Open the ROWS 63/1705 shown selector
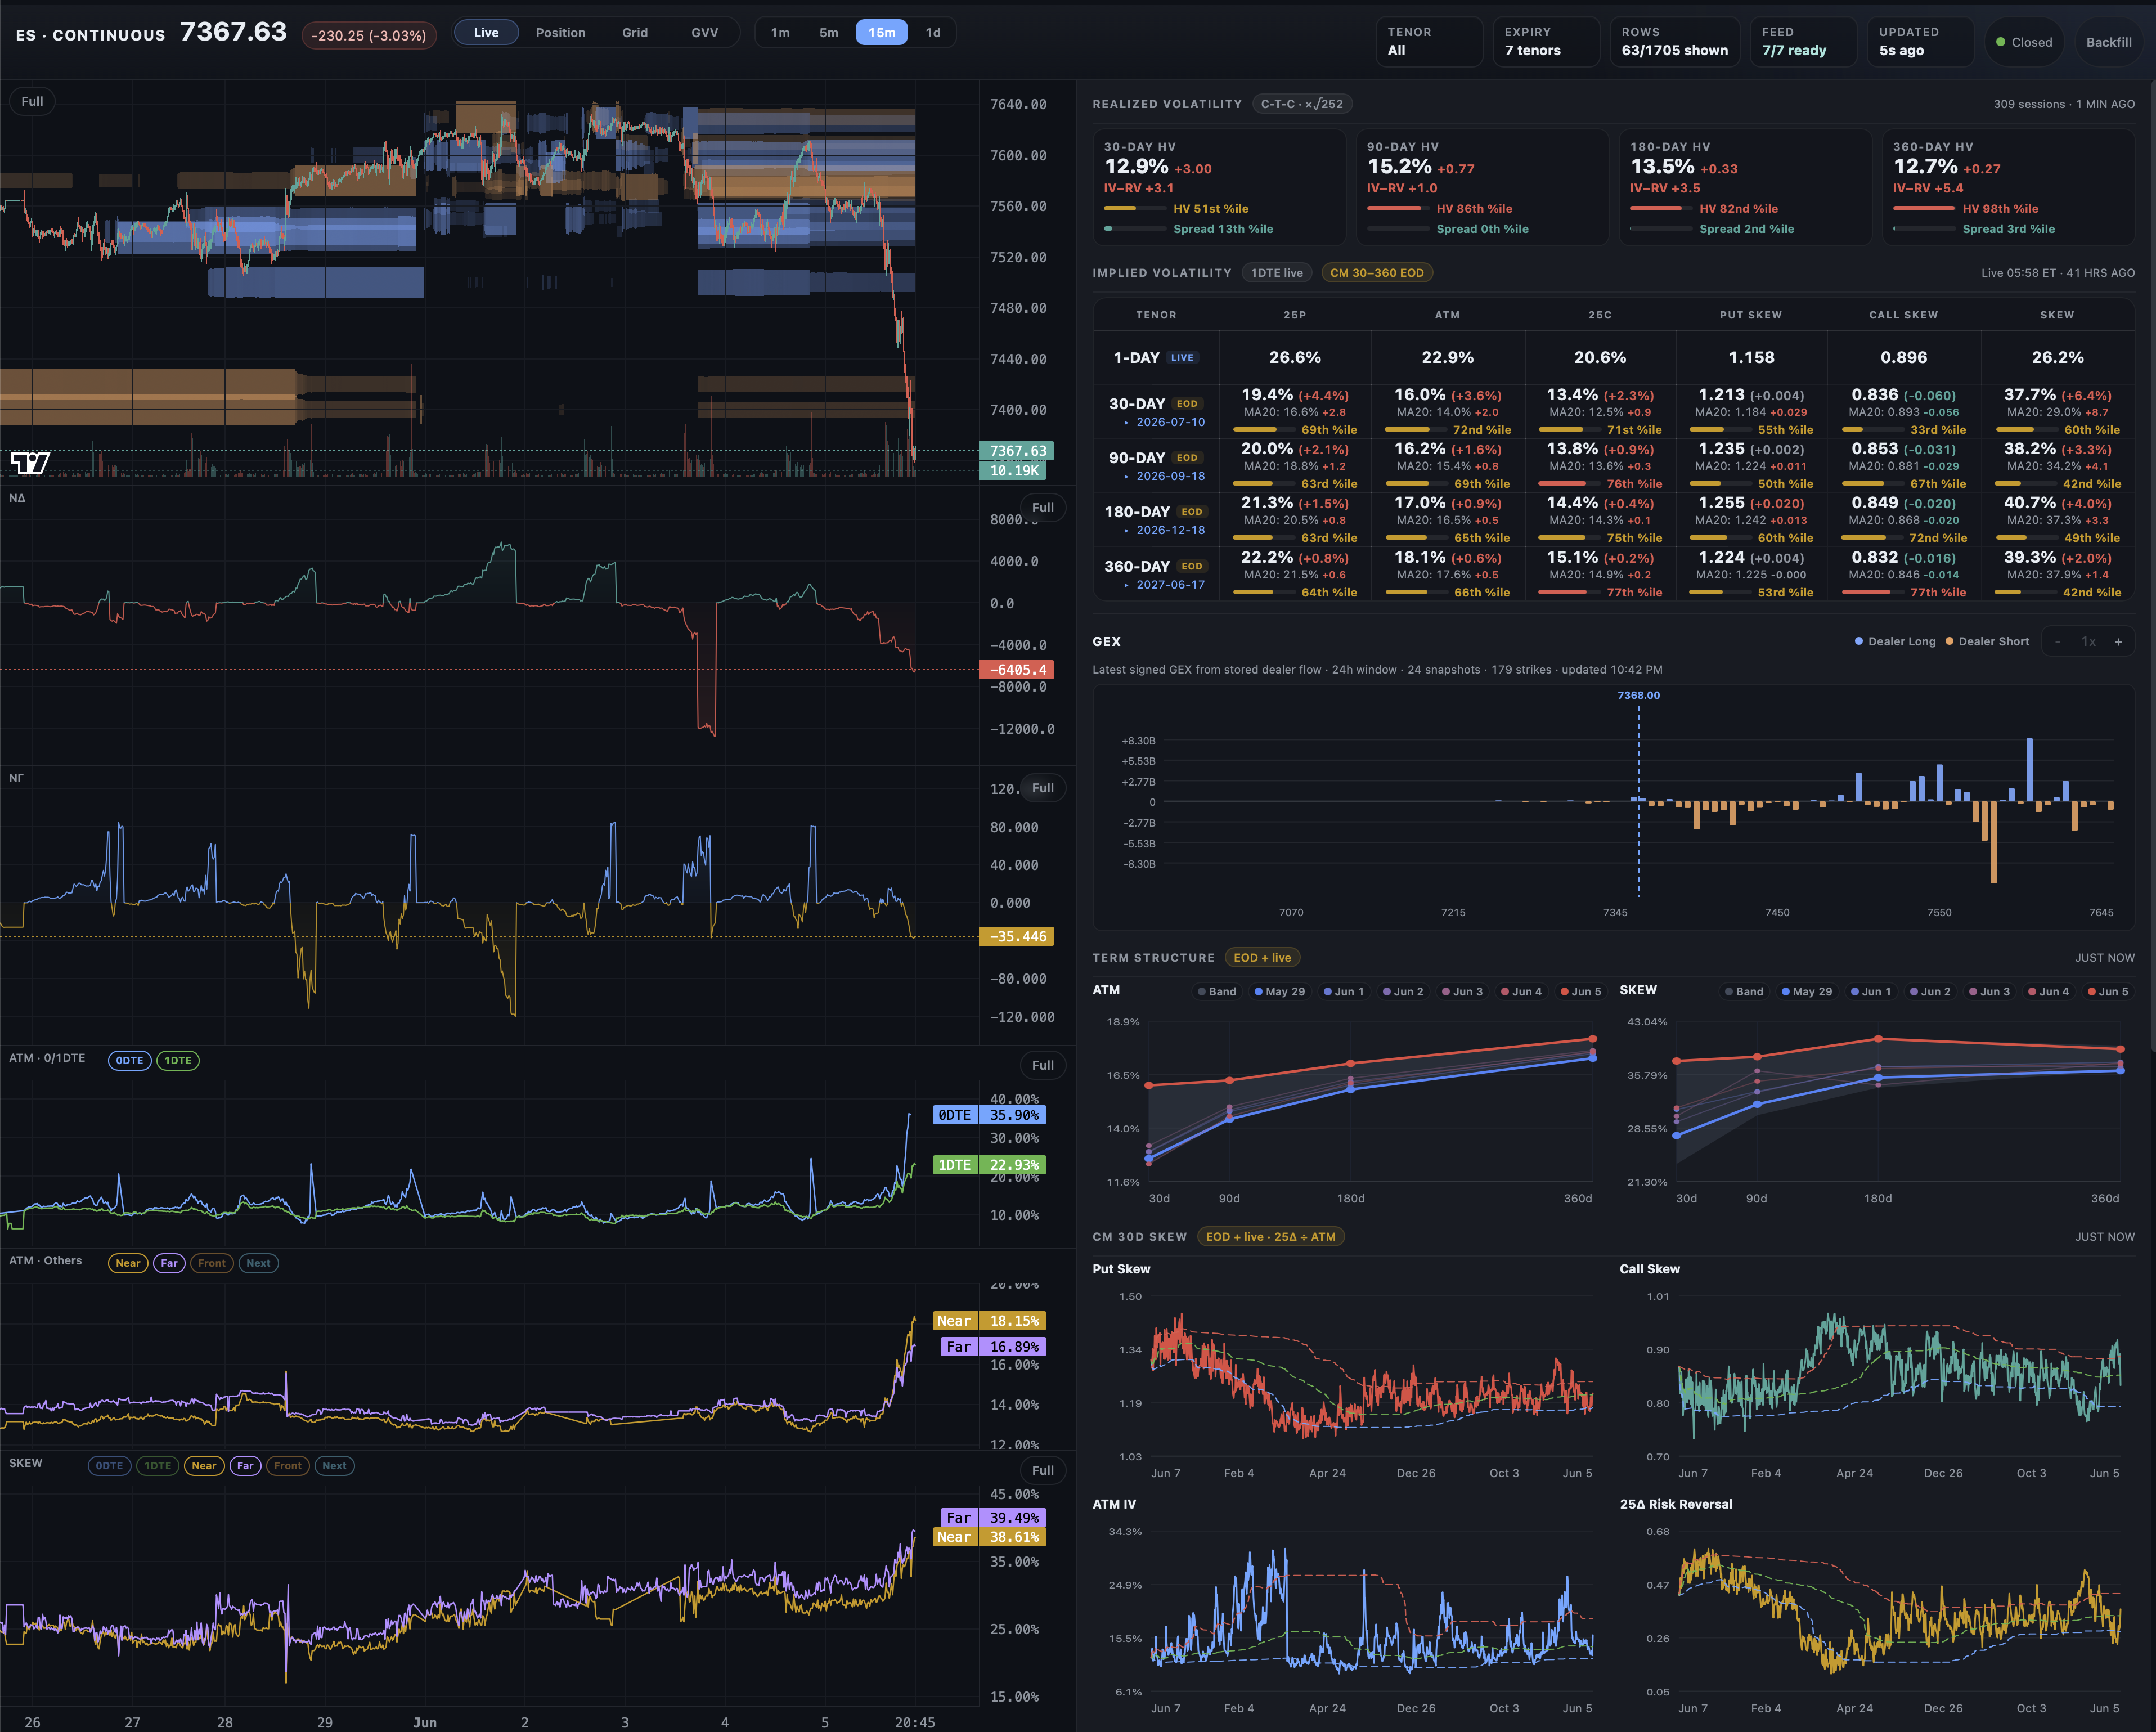 (1675, 42)
